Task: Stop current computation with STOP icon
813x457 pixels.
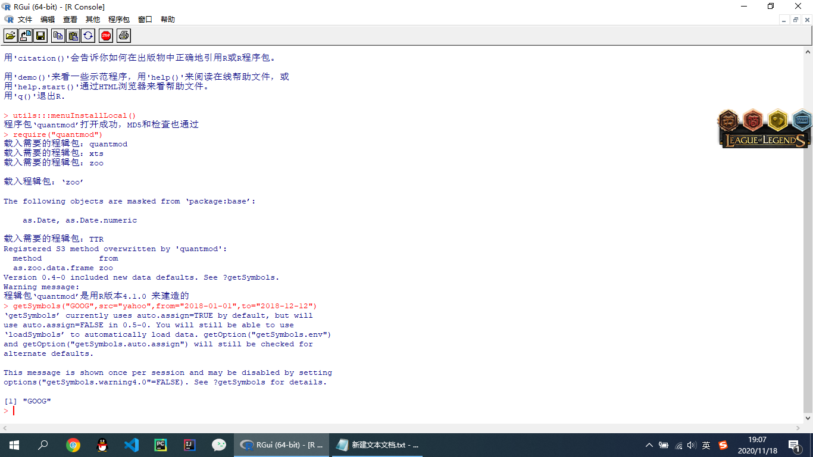Action: [x=106, y=36]
